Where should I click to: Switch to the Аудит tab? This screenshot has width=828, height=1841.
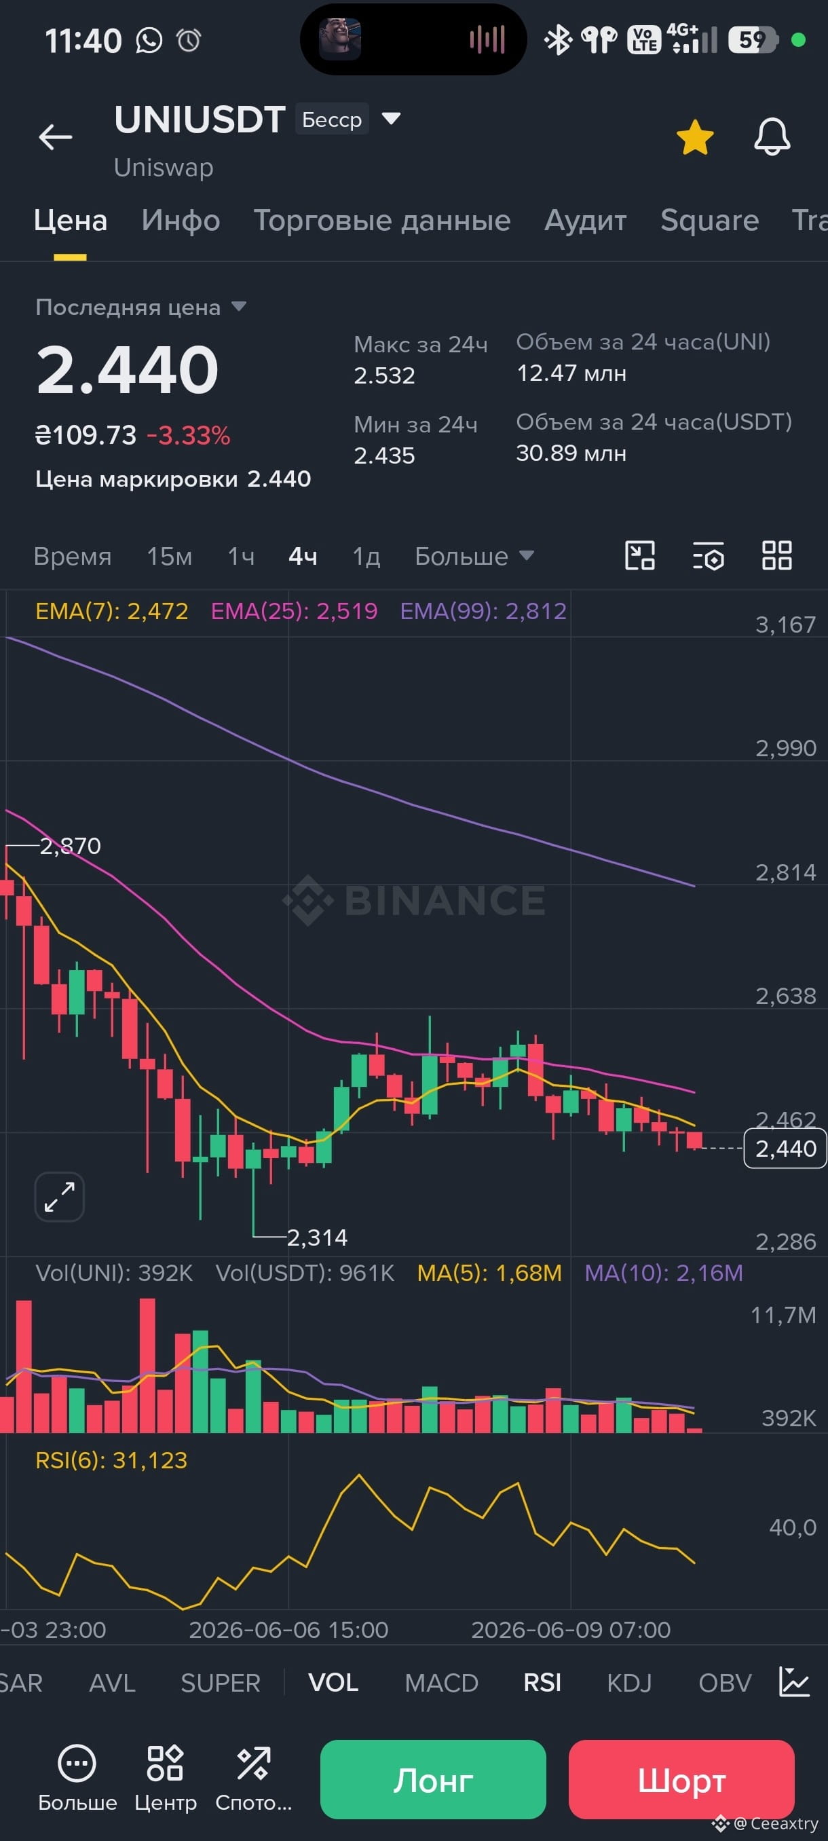[x=586, y=220]
